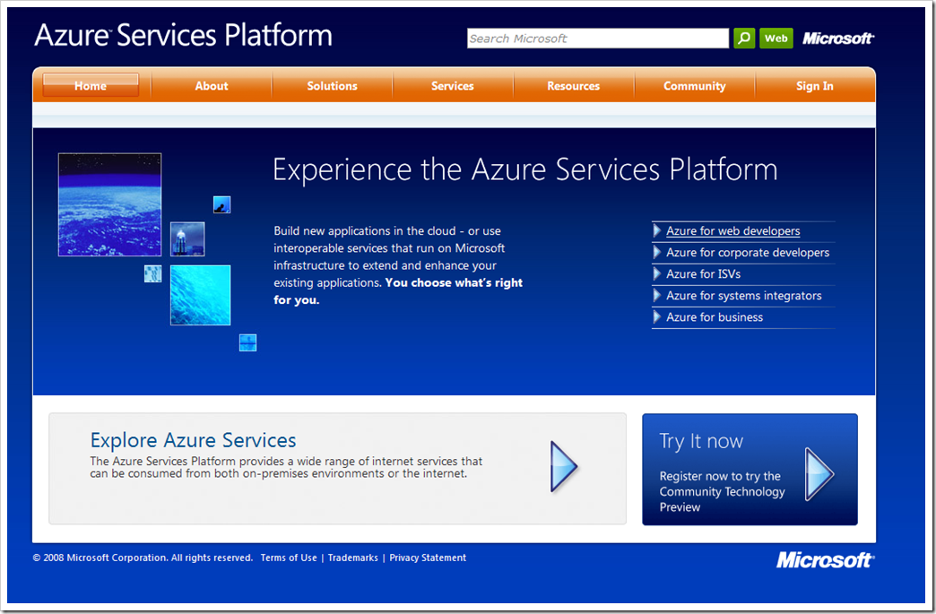Click the green magnifier search icon
The height and width of the screenshot is (614, 936).
744,39
